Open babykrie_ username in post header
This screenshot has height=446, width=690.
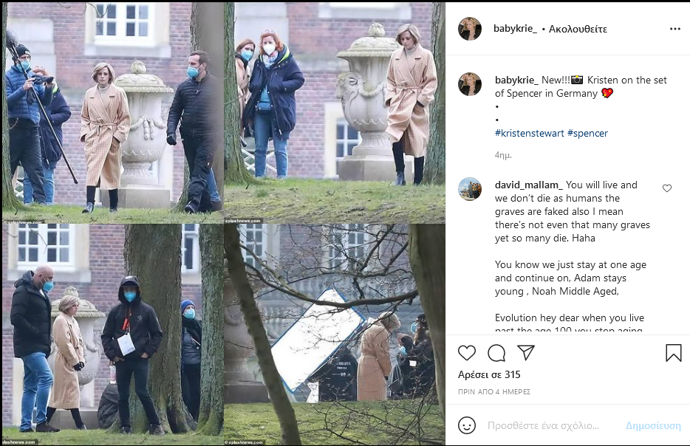[515, 29]
